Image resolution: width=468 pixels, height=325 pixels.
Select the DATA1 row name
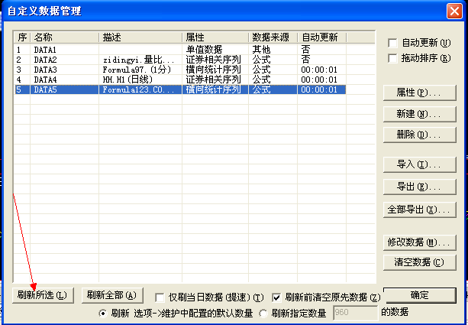click(x=45, y=50)
